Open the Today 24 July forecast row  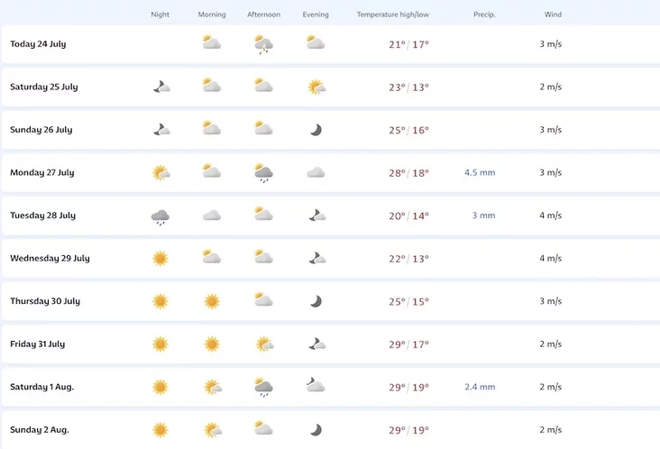[x=331, y=44]
